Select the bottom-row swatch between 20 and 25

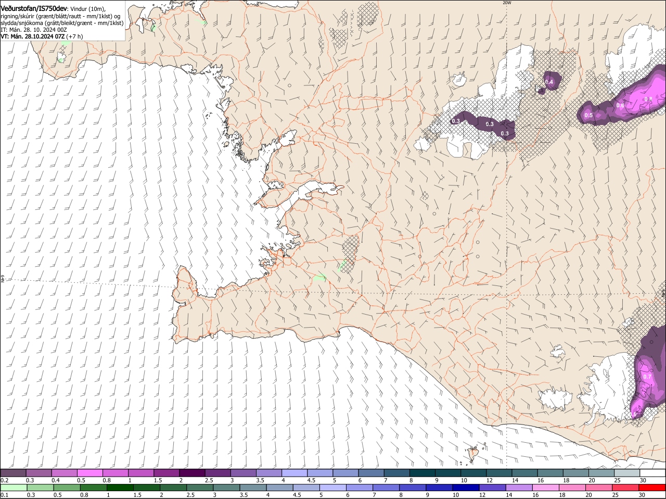click(599, 488)
